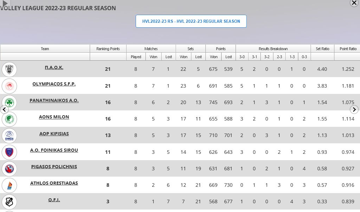The height and width of the screenshot is (212, 360).
Task: Click the P.A.O.K. team logo icon
Action: [x=9, y=69]
